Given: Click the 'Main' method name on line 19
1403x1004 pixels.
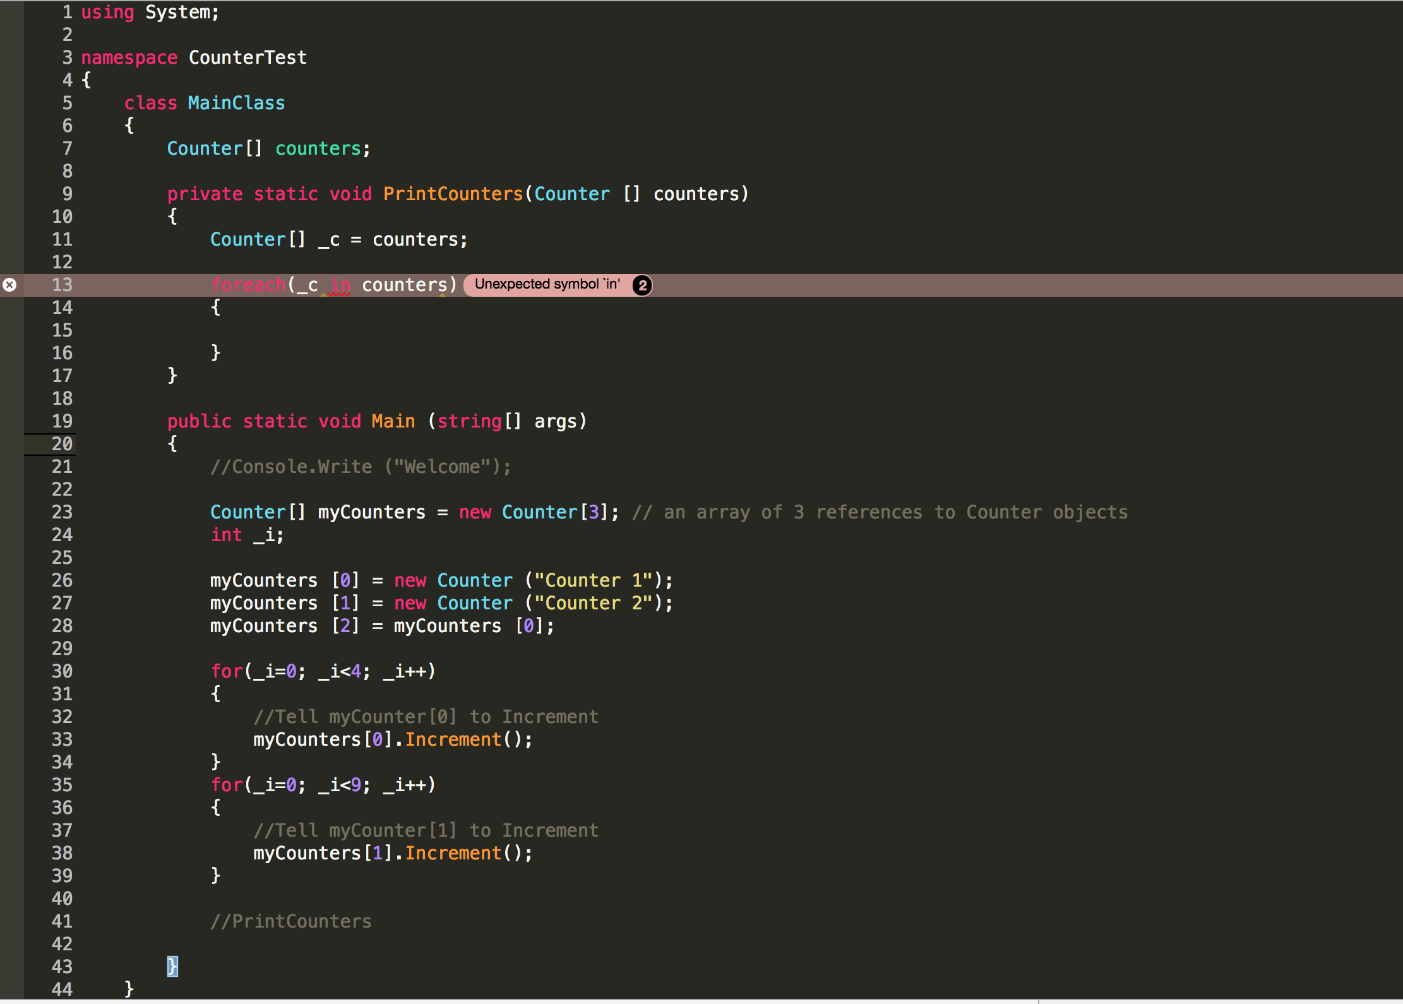Looking at the screenshot, I should click(x=393, y=421).
